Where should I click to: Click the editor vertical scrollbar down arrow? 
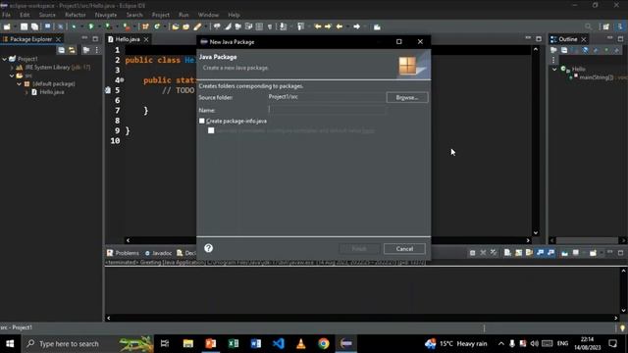coord(536,232)
